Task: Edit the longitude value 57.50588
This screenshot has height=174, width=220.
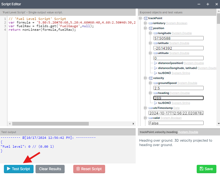Action: coord(178,38)
